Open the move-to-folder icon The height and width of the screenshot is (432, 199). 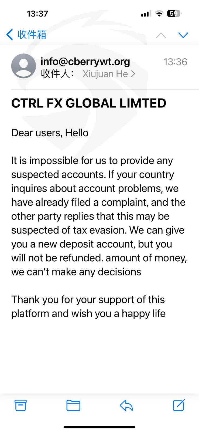coord(73,405)
